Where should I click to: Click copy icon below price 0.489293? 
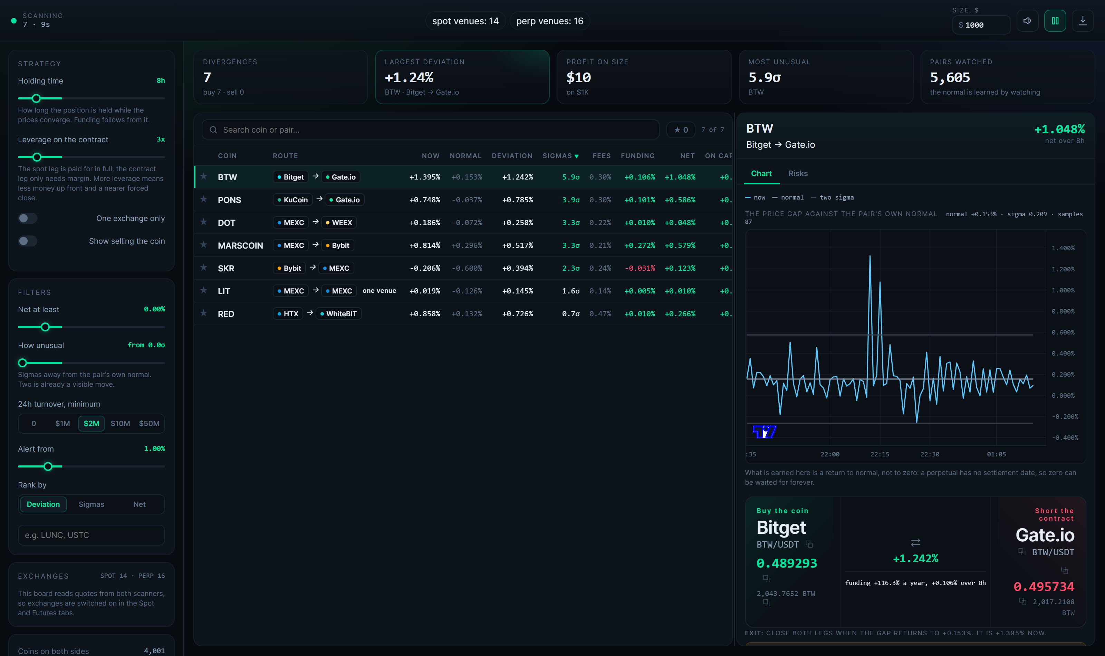click(x=767, y=579)
